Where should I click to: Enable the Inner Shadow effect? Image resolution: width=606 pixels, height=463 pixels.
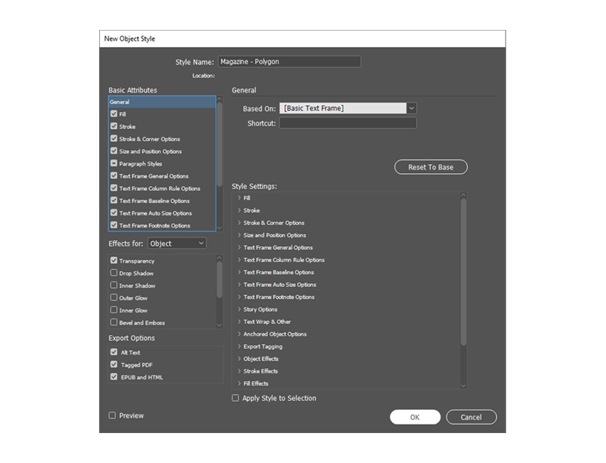point(113,286)
